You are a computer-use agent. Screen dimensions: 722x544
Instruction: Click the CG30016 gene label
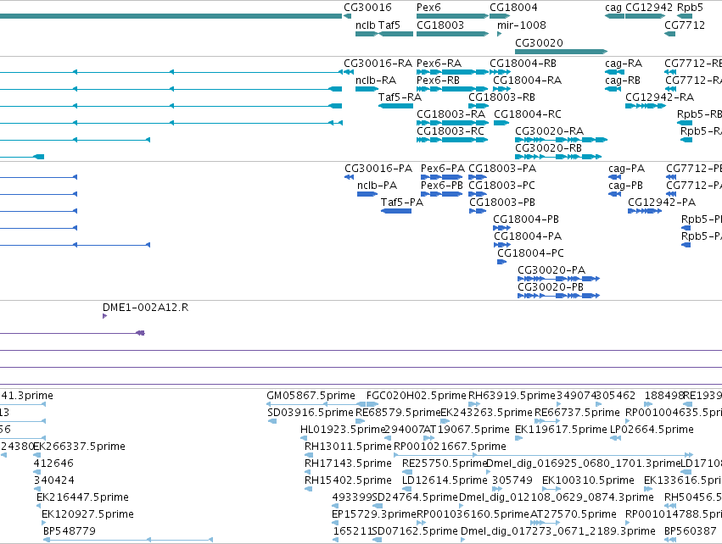tap(367, 8)
